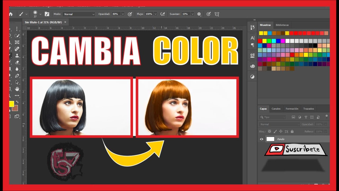Select the Pen tool
This screenshot has width=339, height=191.
(17, 76)
